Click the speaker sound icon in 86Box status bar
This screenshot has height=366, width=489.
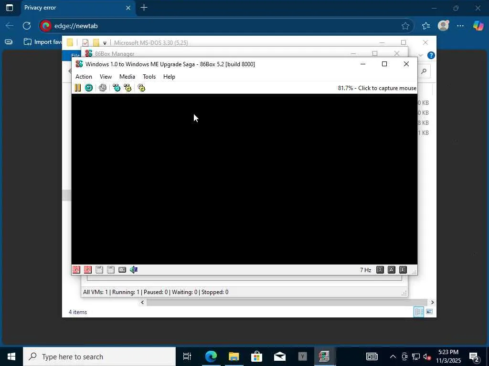[x=134, y=270]
